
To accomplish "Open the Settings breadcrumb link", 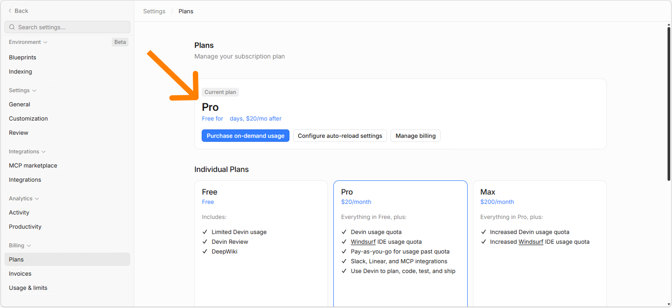I will click(x=154, y=11).
